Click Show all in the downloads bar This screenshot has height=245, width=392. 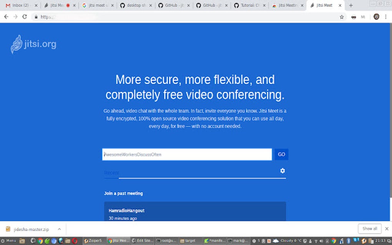point(369,228)
